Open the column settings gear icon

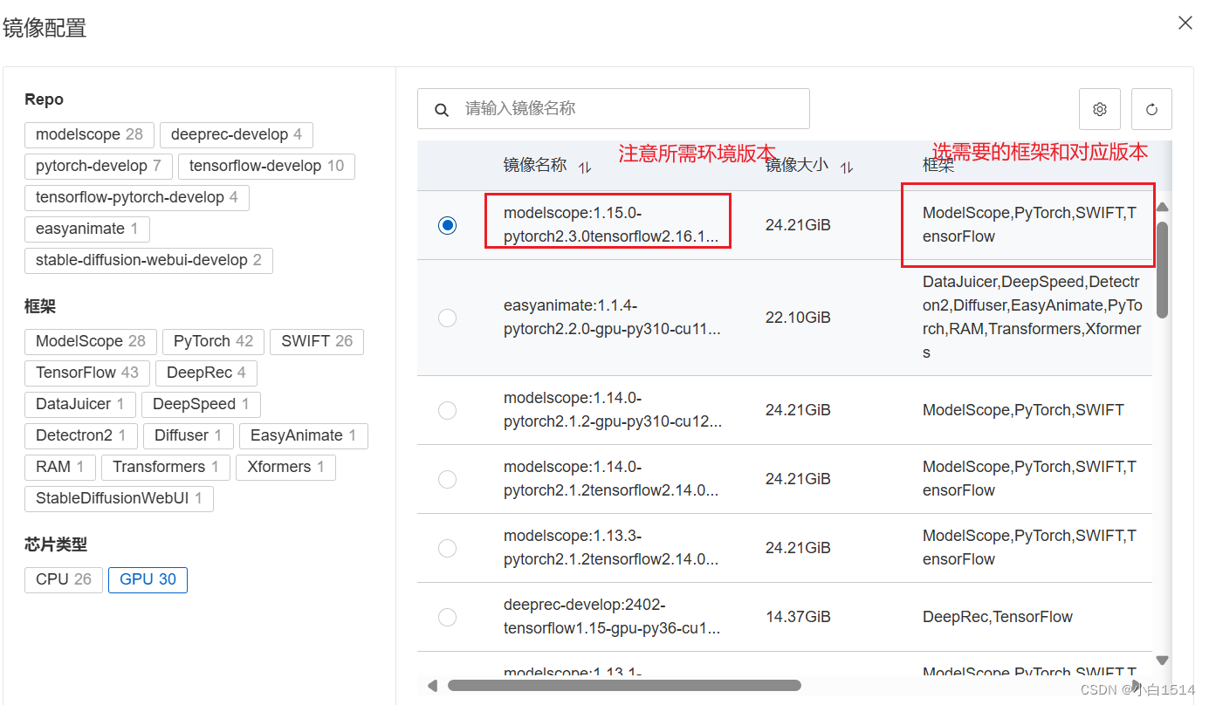click(1100, 109)
